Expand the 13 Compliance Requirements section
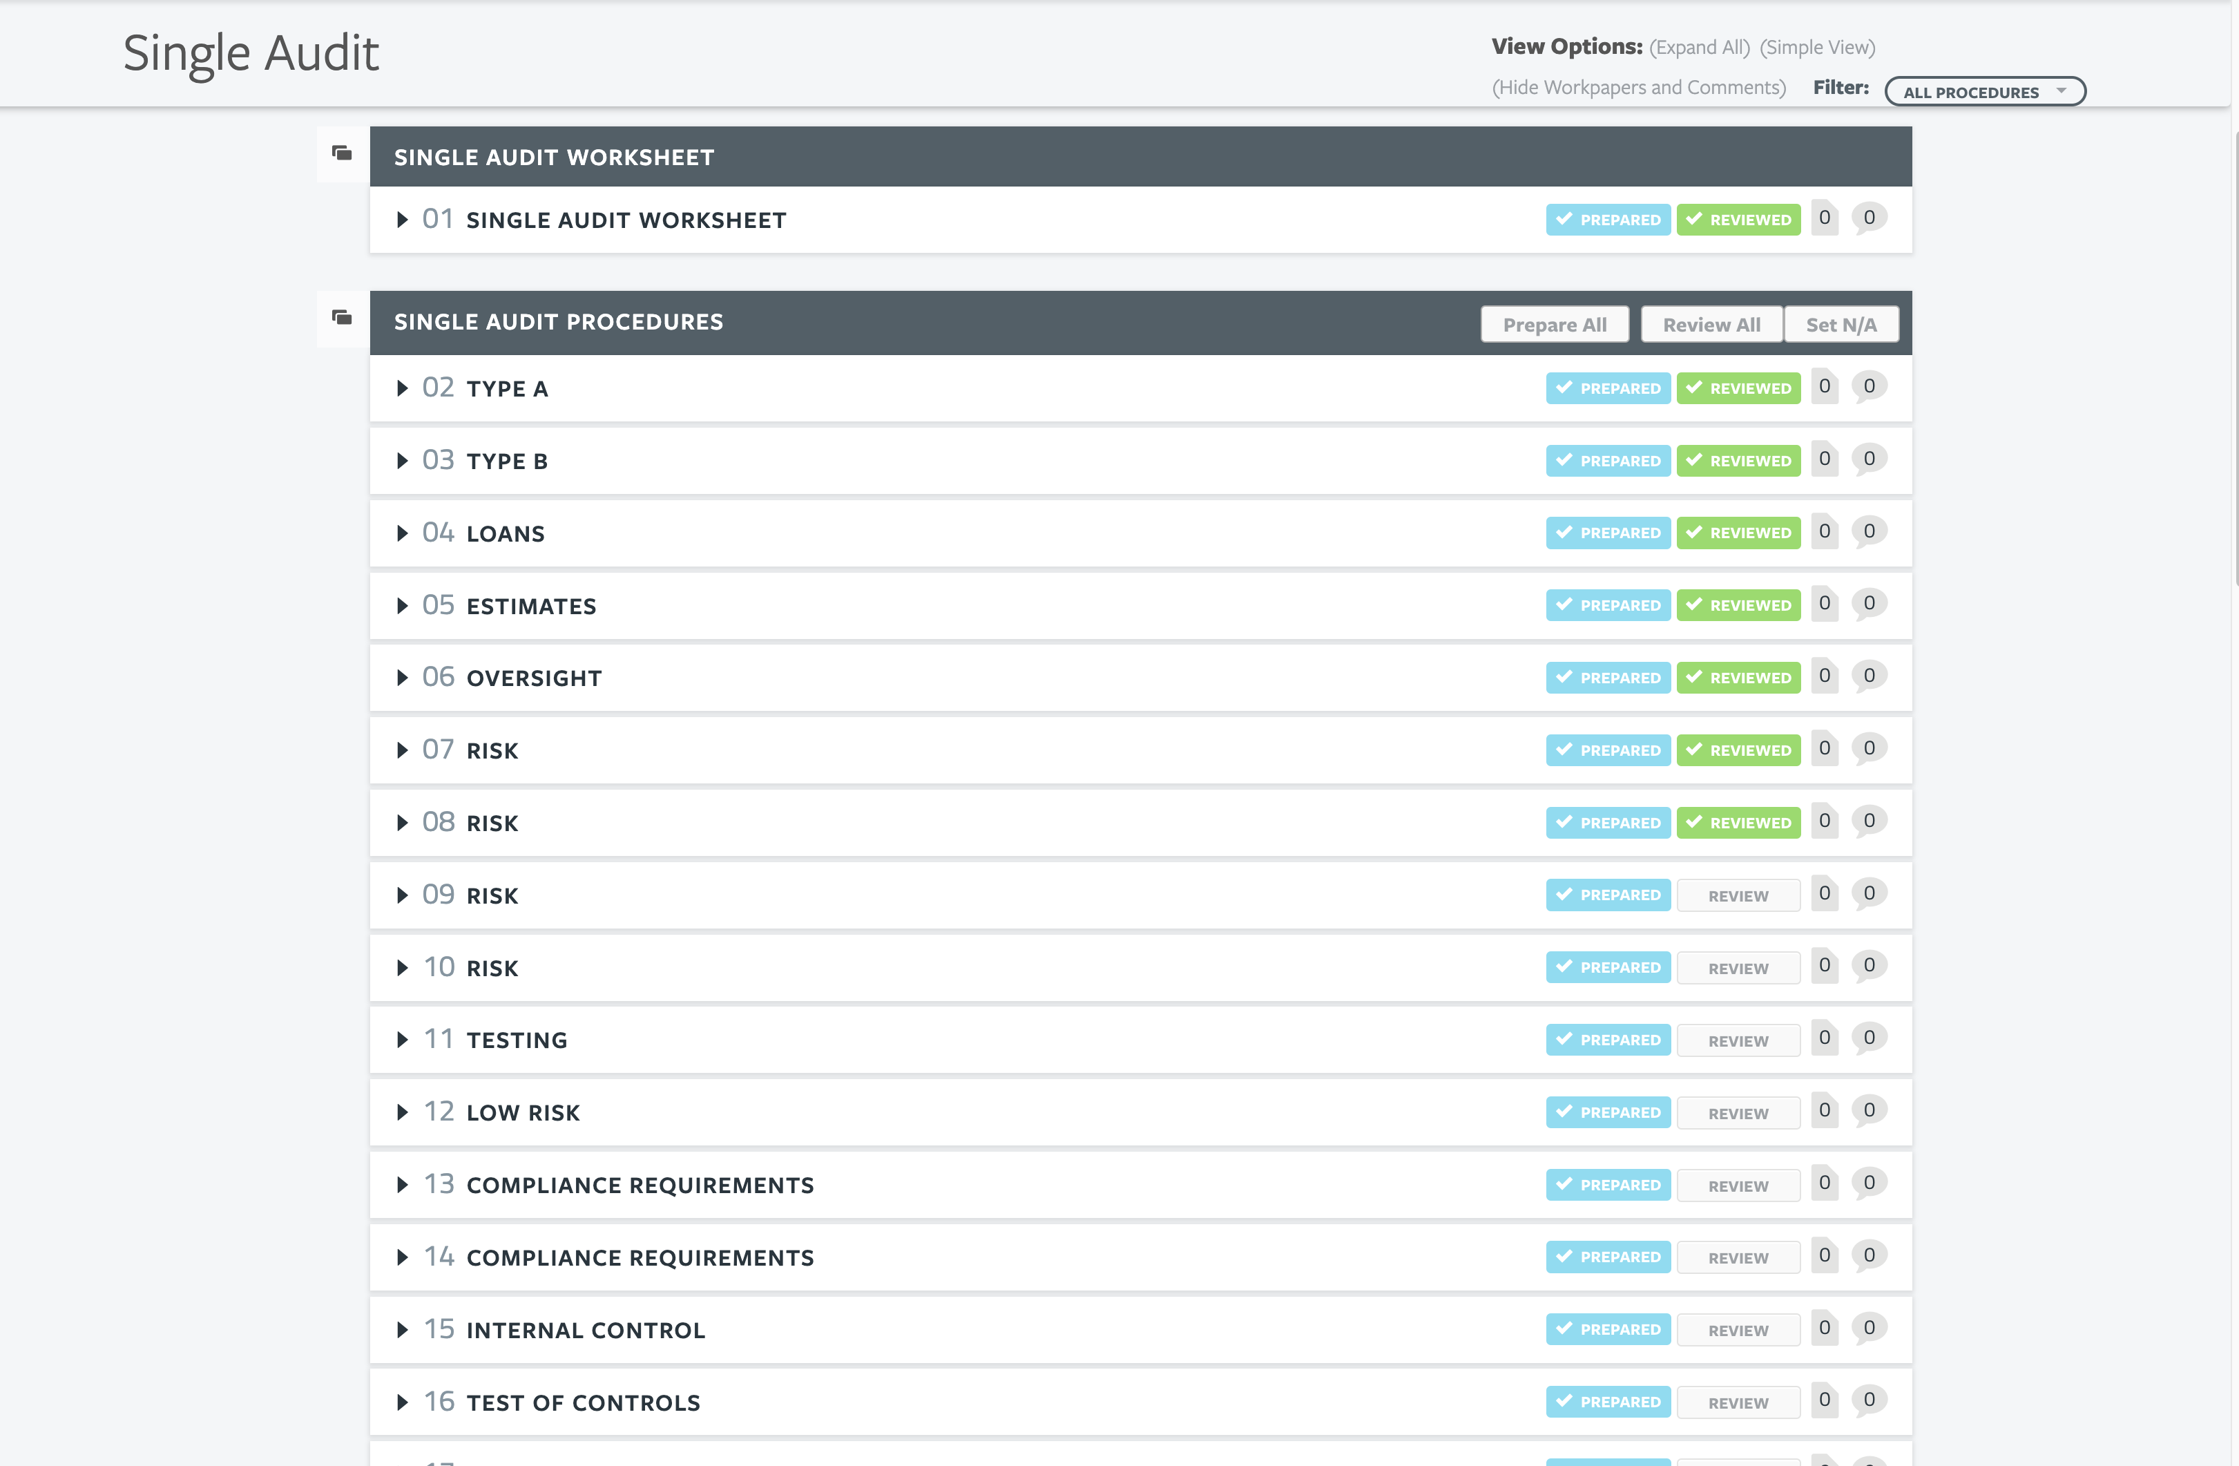 click(x=403, y=1183)
